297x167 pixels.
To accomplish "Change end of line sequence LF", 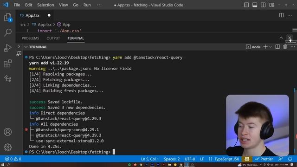I will (202, 159).
